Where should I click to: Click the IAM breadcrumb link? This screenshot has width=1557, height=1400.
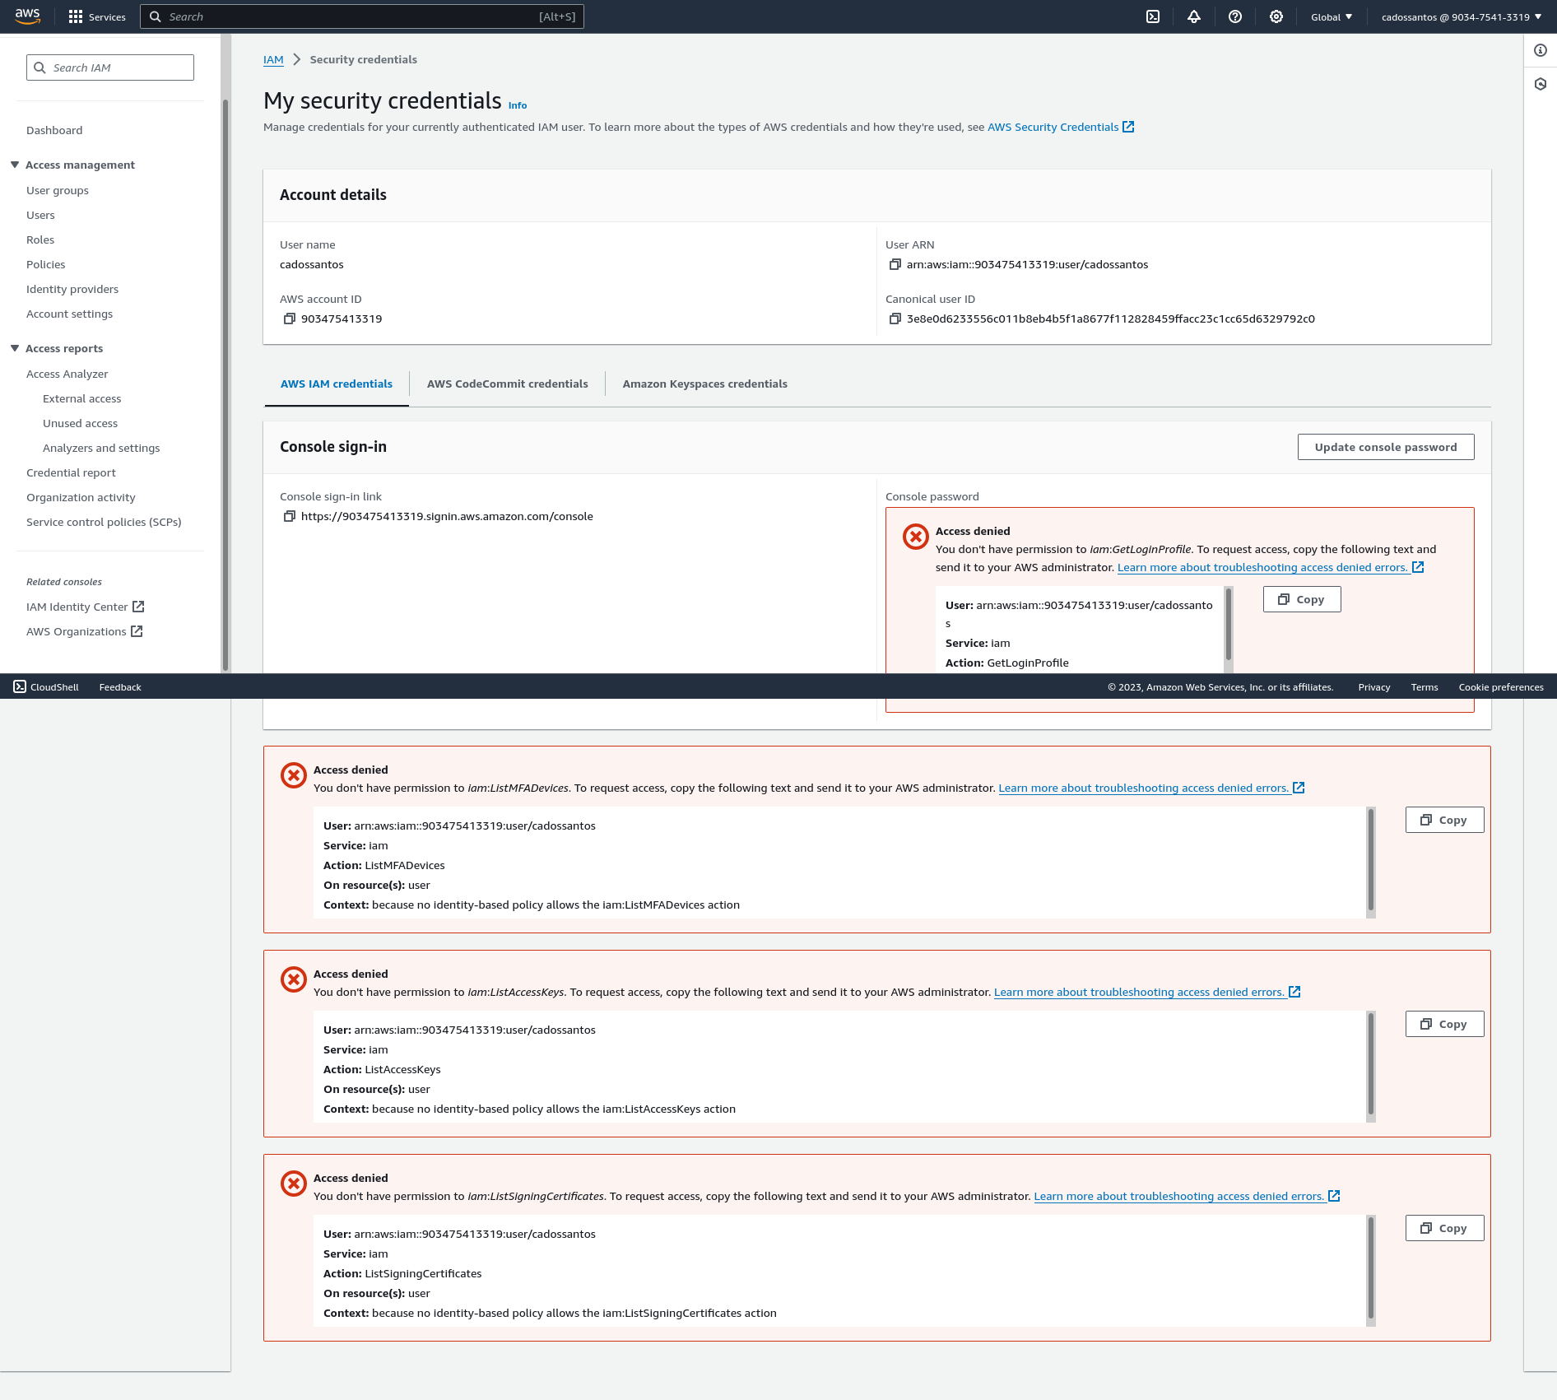[x=273, y=59]
